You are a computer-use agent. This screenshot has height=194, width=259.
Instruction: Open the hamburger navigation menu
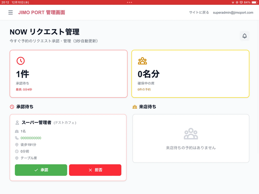pos(11,12)
